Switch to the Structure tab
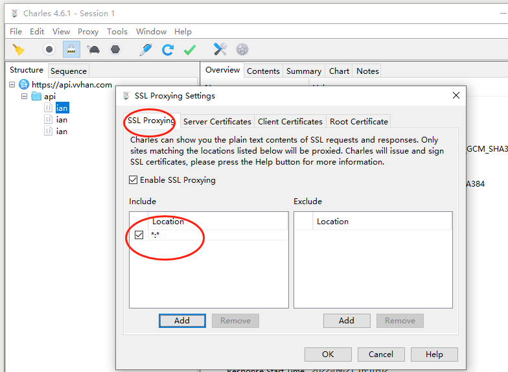 point(27,70)
